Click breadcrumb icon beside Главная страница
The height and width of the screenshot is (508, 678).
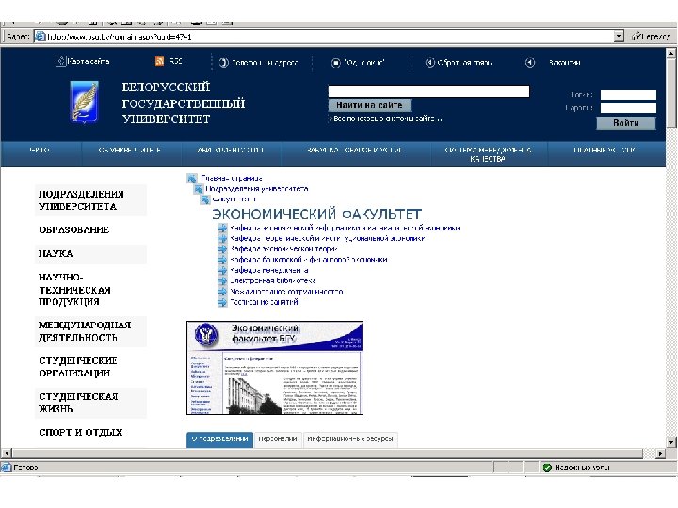tap(192, 178)
